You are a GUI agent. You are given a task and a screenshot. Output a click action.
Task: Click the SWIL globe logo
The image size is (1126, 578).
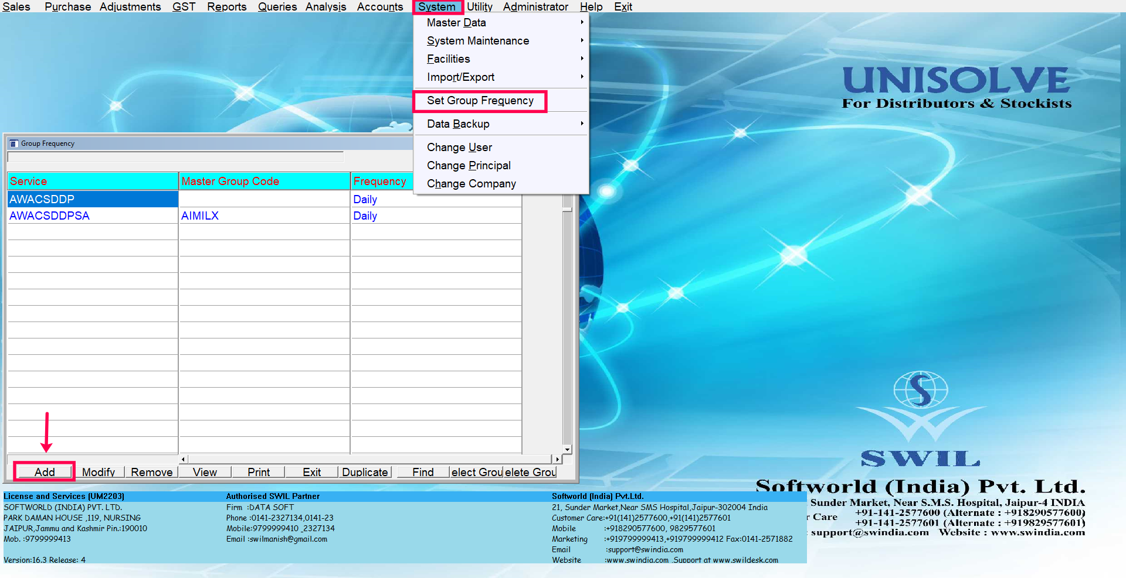(920, 389)
